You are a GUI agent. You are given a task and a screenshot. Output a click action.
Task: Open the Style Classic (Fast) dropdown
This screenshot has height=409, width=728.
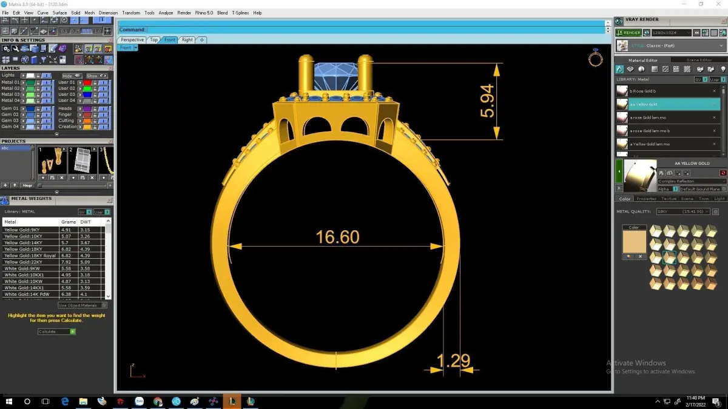coord(671,45)
